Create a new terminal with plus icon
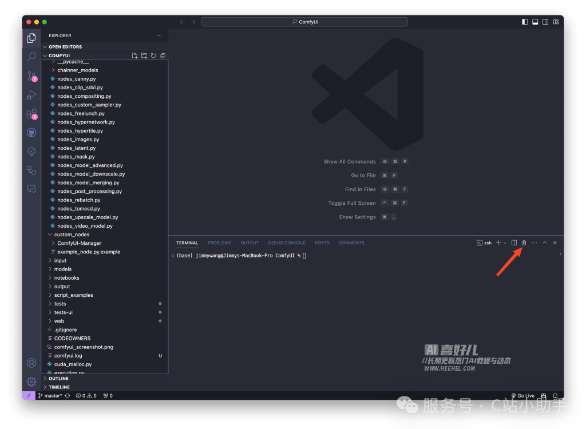 tap(498, 243)
